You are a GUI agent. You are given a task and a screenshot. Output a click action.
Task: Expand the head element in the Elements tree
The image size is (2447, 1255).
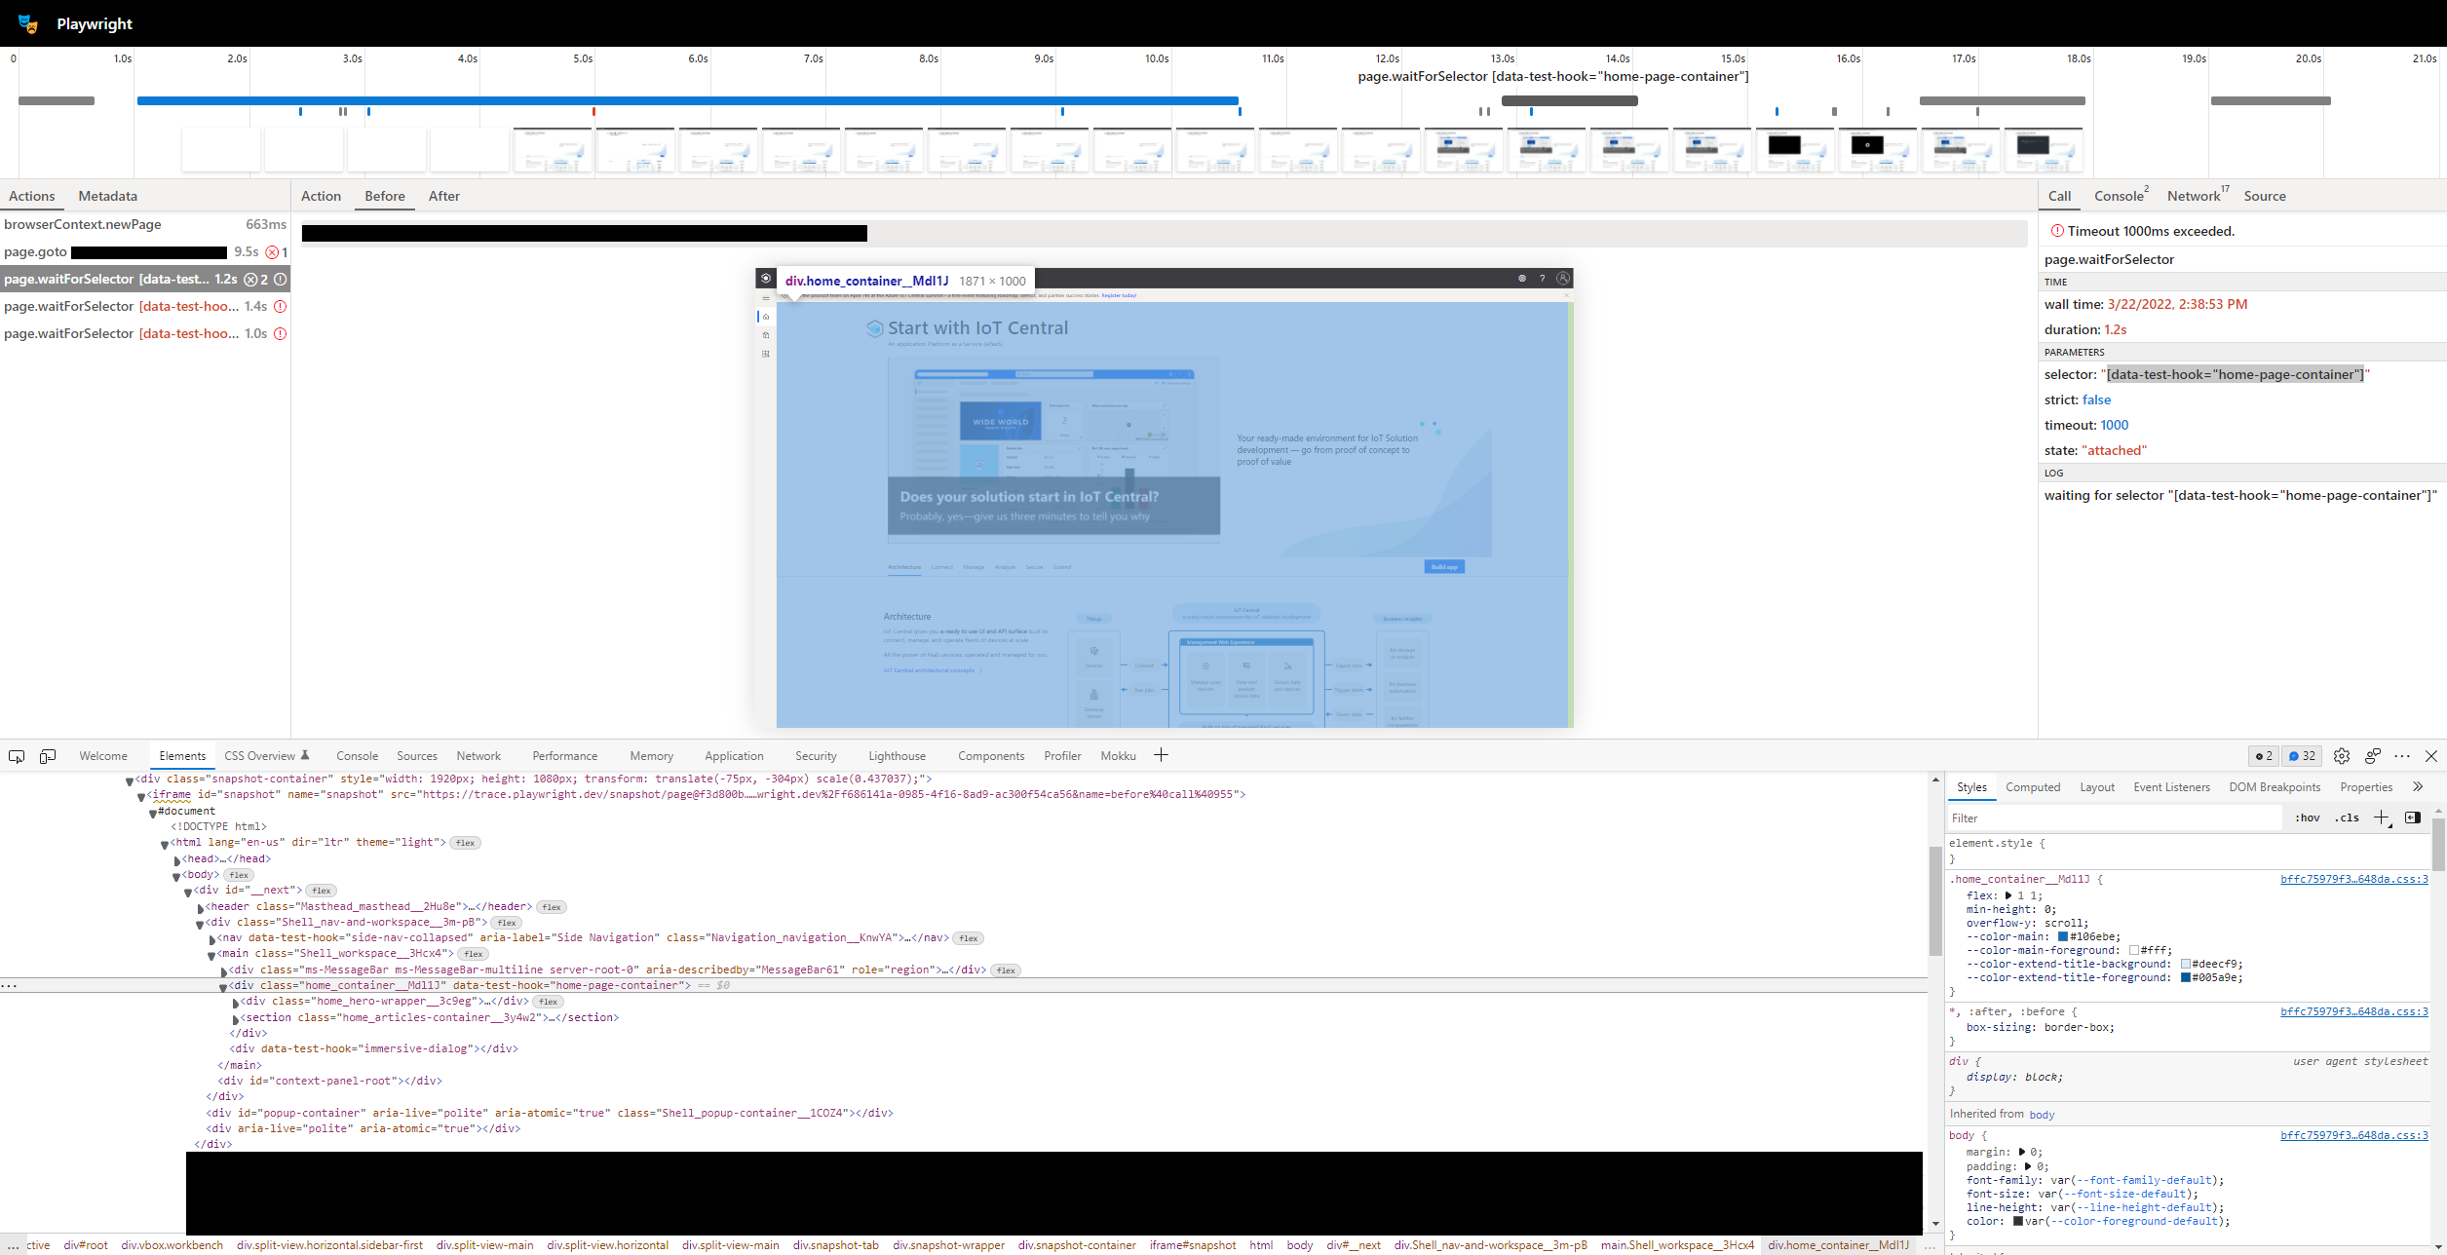pyautogui.click(x=176, y=858)
